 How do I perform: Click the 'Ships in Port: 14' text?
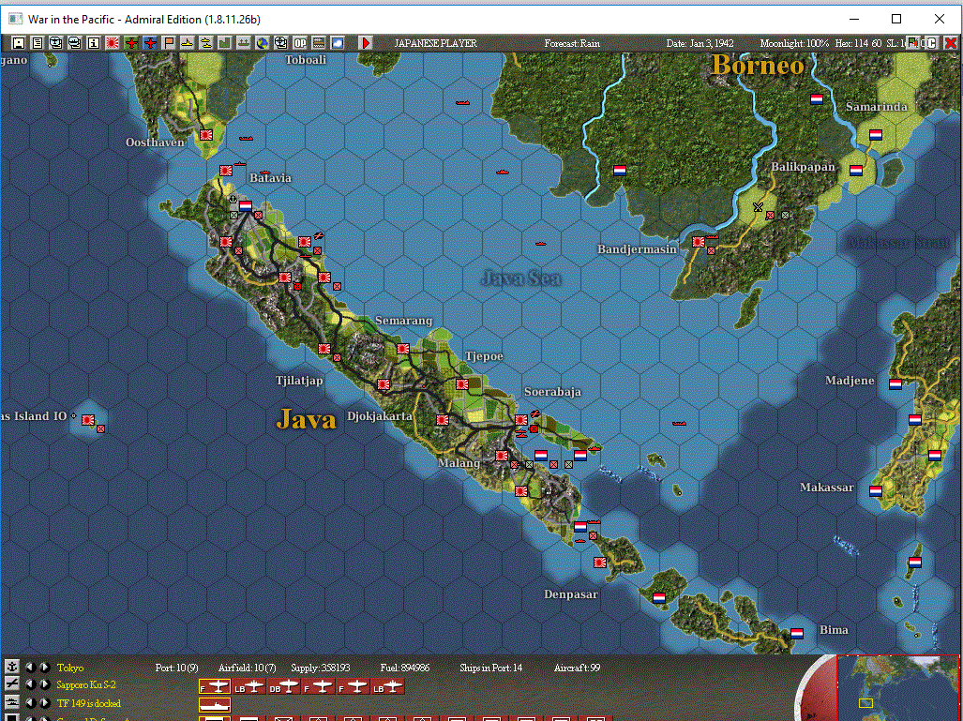click(x=490, y=668)
